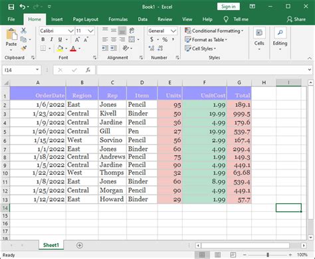Open the cell Borders tool

pos(43,48)
